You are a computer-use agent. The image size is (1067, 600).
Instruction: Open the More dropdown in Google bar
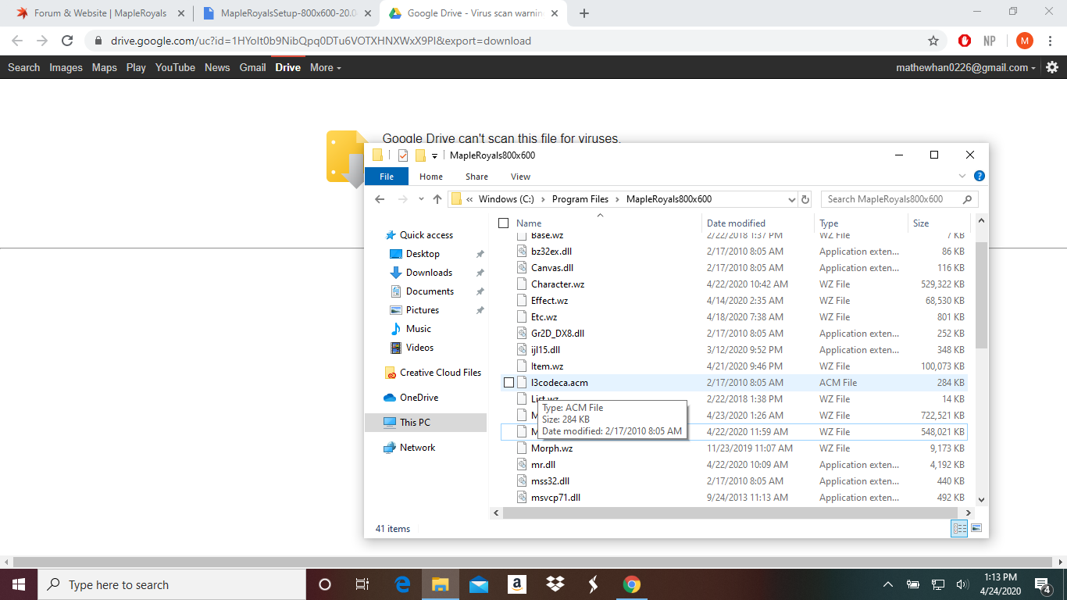coord(326,67)
